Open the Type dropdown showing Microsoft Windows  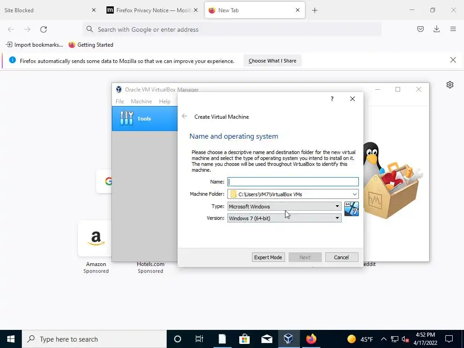tap(284, 206)
